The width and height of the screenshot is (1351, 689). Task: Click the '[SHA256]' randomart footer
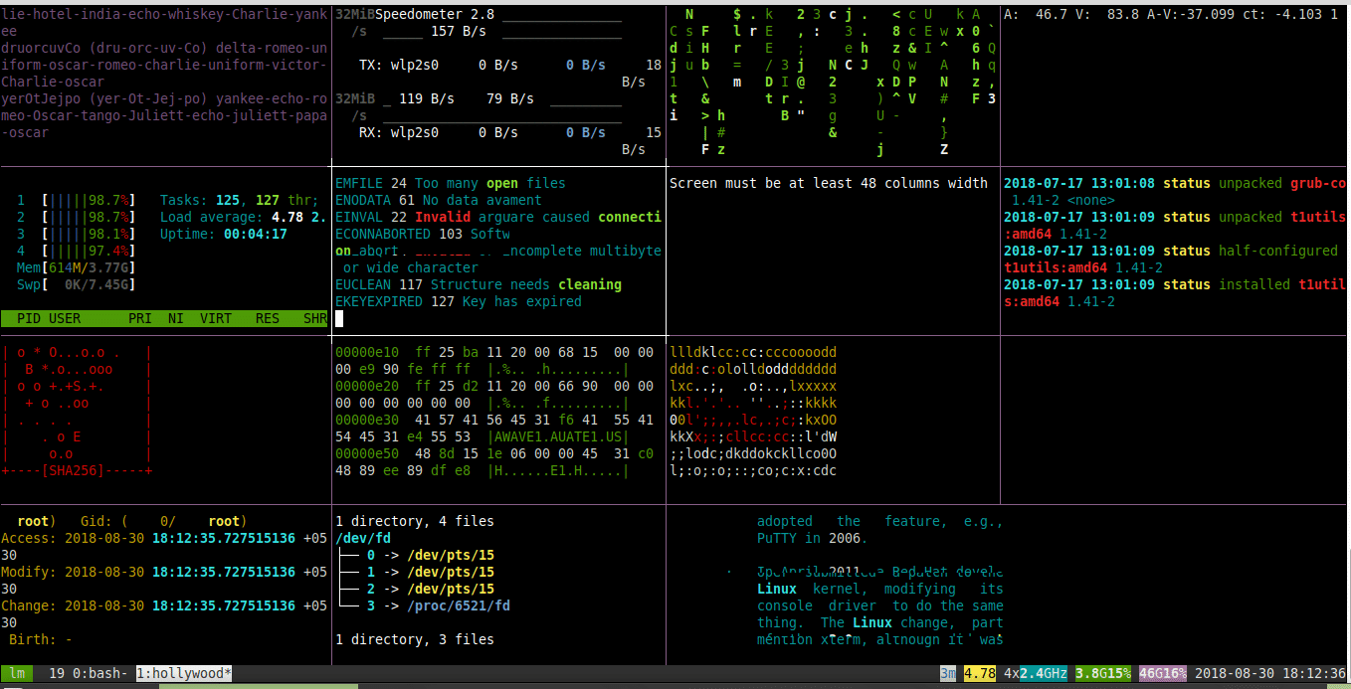pyautogui.click(x=77, y=469)
